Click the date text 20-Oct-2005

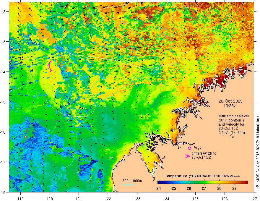click(230, 101)
